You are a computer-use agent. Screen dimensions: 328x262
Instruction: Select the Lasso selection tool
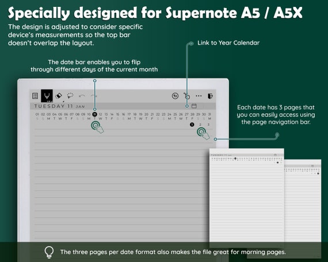70,96
